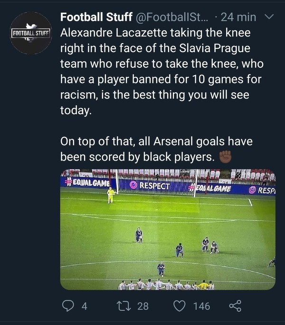Open the Football Stuff profile avatar

(x=30, y=33)
